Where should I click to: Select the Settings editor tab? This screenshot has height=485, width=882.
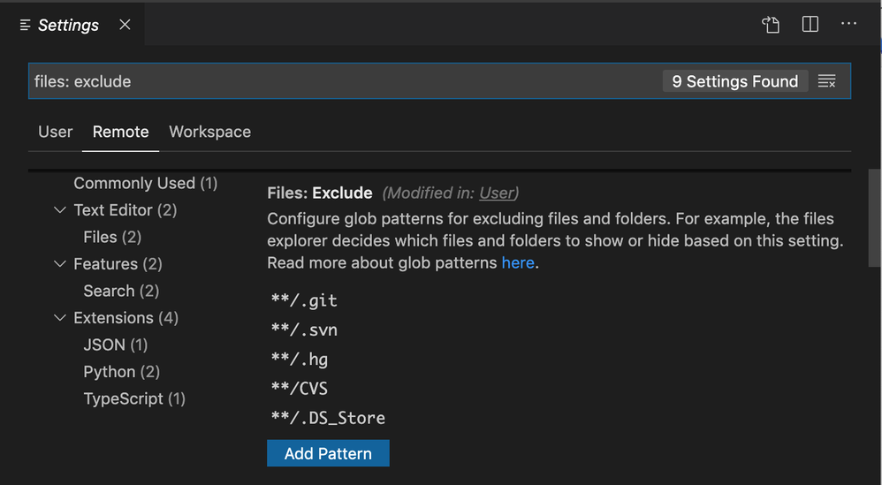click(x=72, y=25)
